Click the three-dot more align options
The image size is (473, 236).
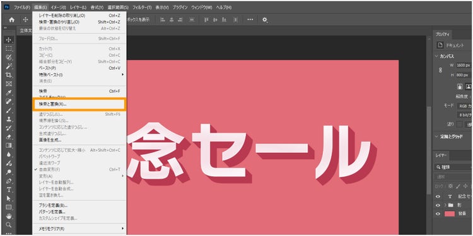coord(250,20)
